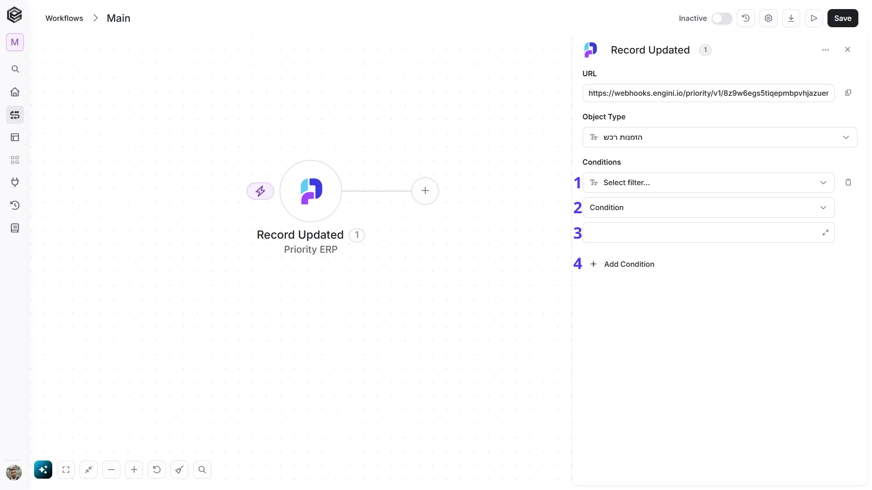Click the download workflow icon
The height and width of the screenshot is (490, 872).
[791, 18]
